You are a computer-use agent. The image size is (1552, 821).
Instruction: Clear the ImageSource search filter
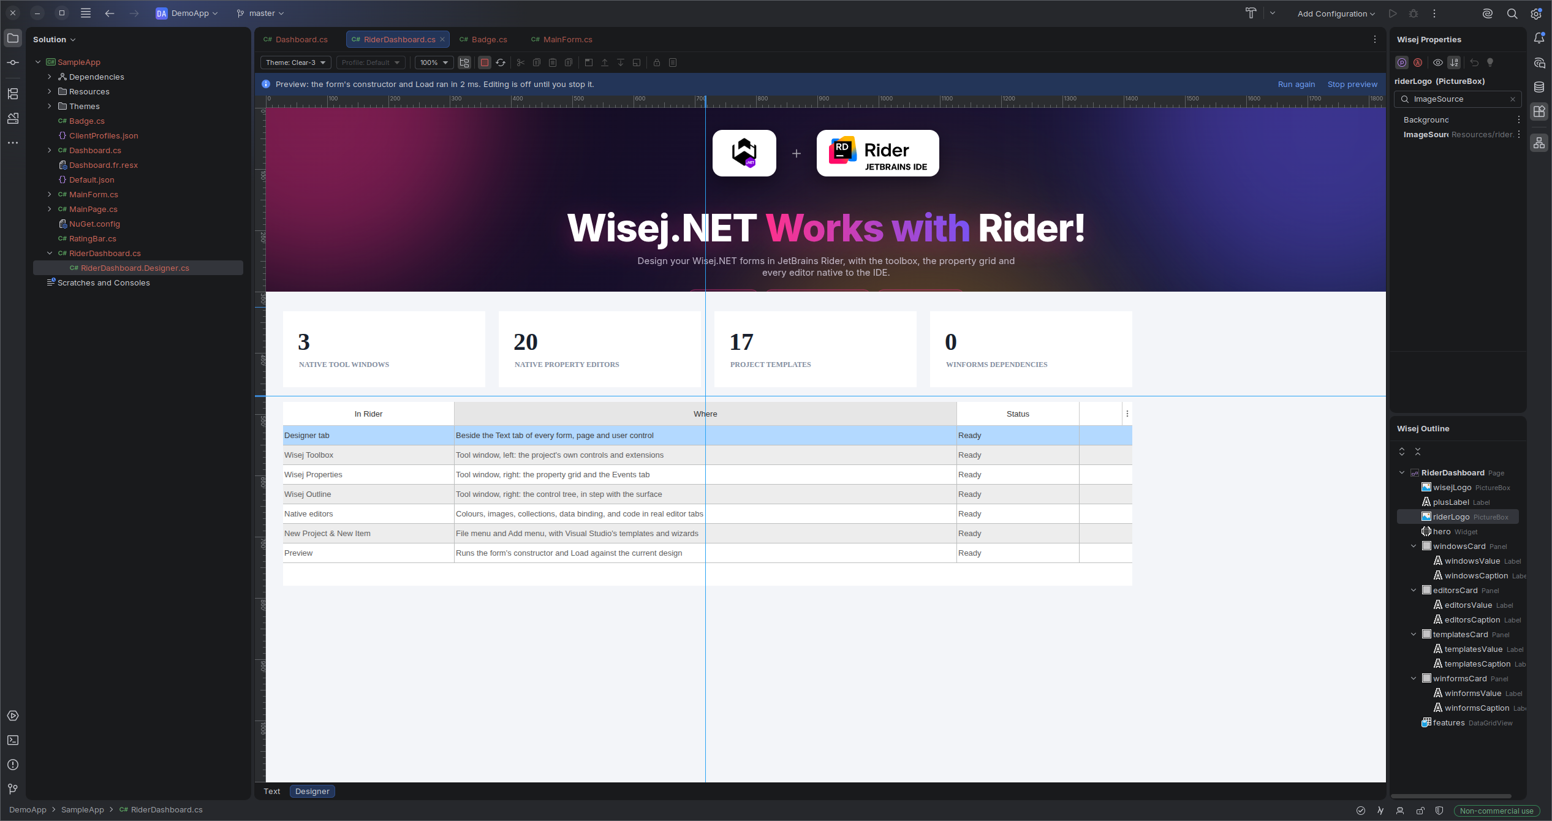click(x=1513, y=99)
